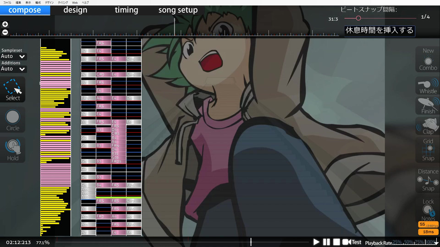Select the Select tool

(x=13, y=90)
